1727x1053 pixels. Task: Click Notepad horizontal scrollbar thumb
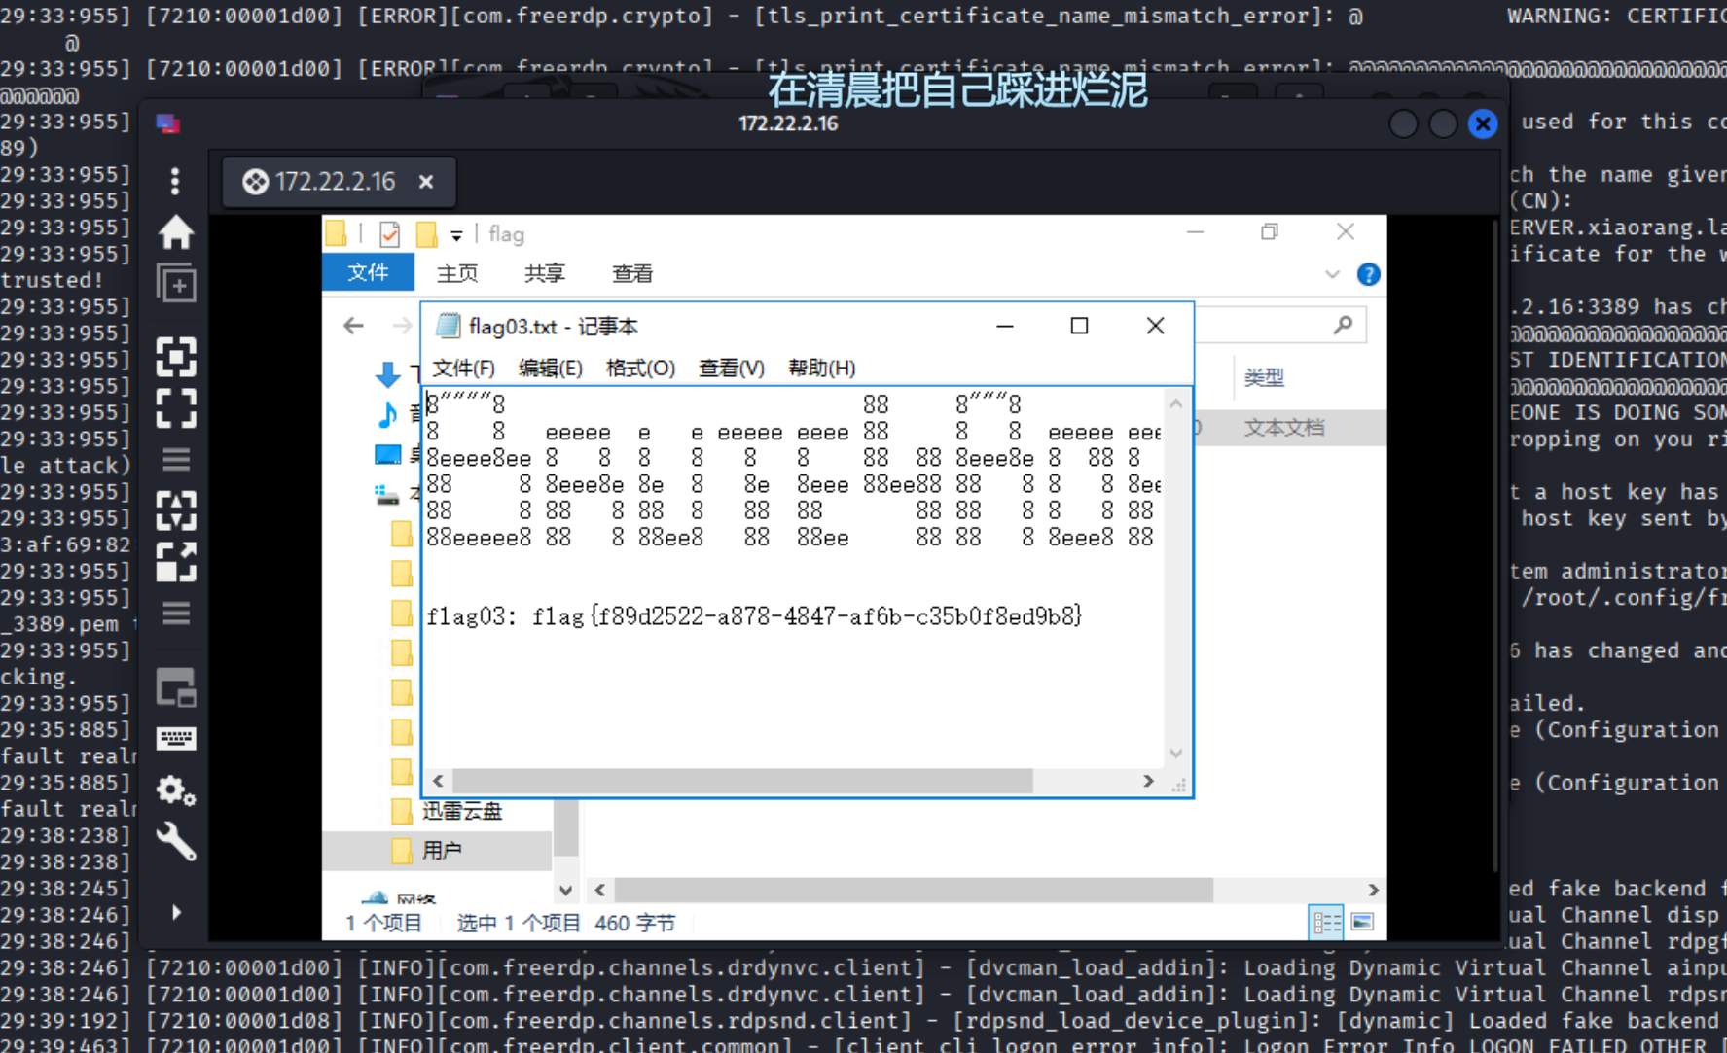point(741,781)
